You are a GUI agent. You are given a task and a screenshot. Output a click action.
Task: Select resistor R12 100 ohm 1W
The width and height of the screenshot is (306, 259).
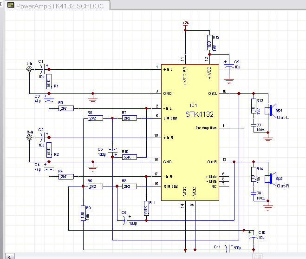(209, 42)
